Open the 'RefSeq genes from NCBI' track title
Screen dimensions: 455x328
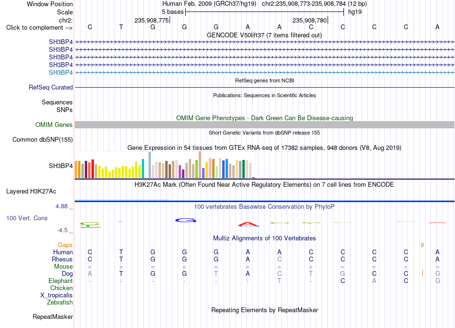click(x=264, y=80)
